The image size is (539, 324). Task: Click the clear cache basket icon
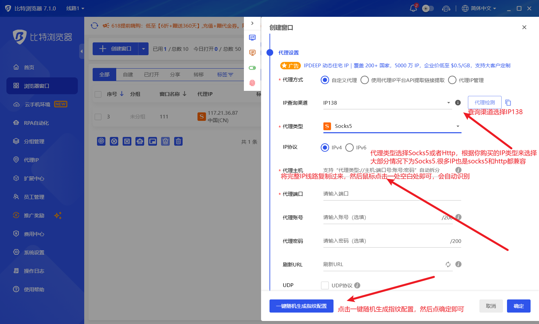(x=165, y=141)
